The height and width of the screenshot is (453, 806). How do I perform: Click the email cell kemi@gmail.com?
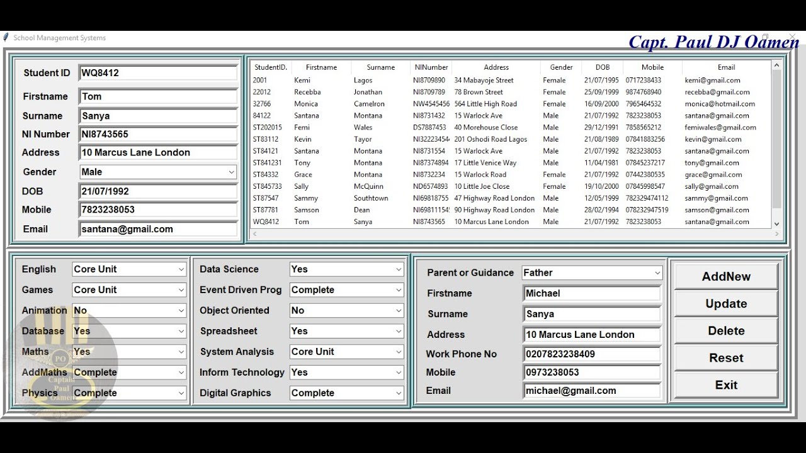coord(712,81)
